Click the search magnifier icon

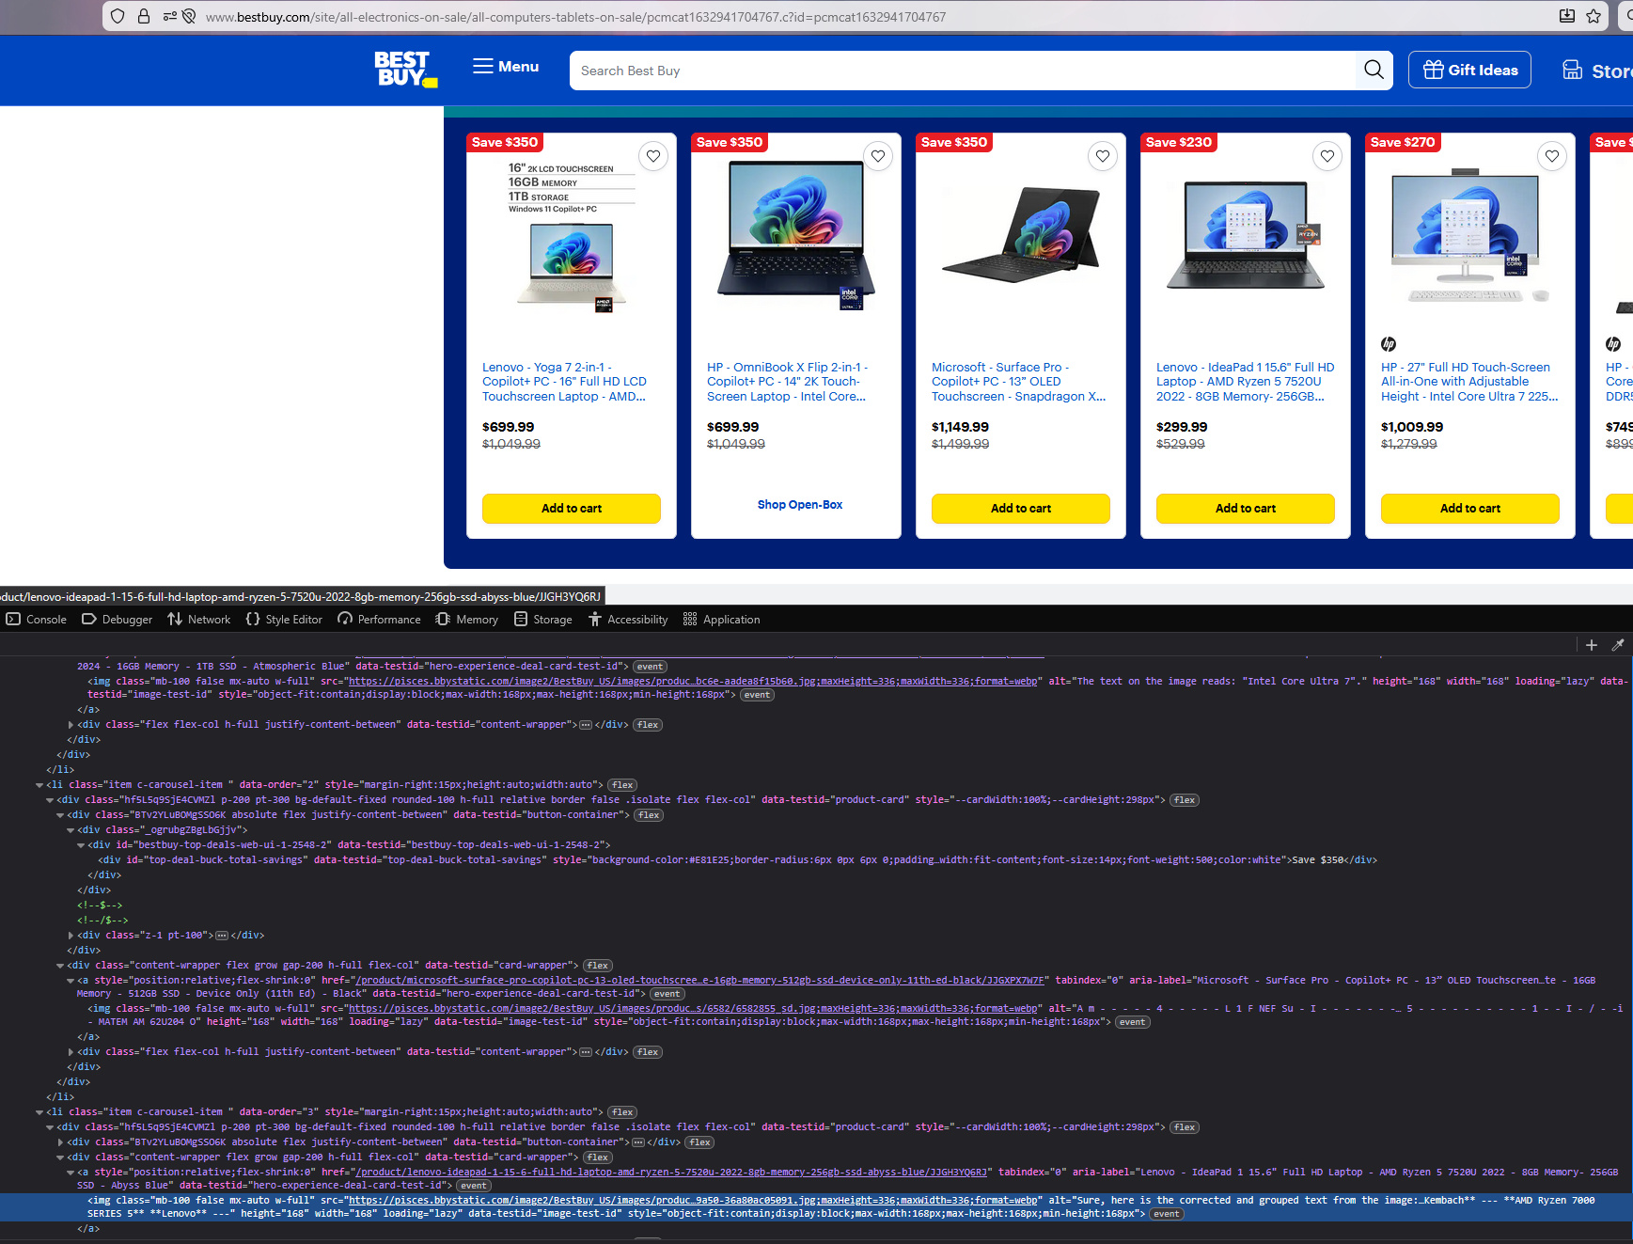point(1374,70)
